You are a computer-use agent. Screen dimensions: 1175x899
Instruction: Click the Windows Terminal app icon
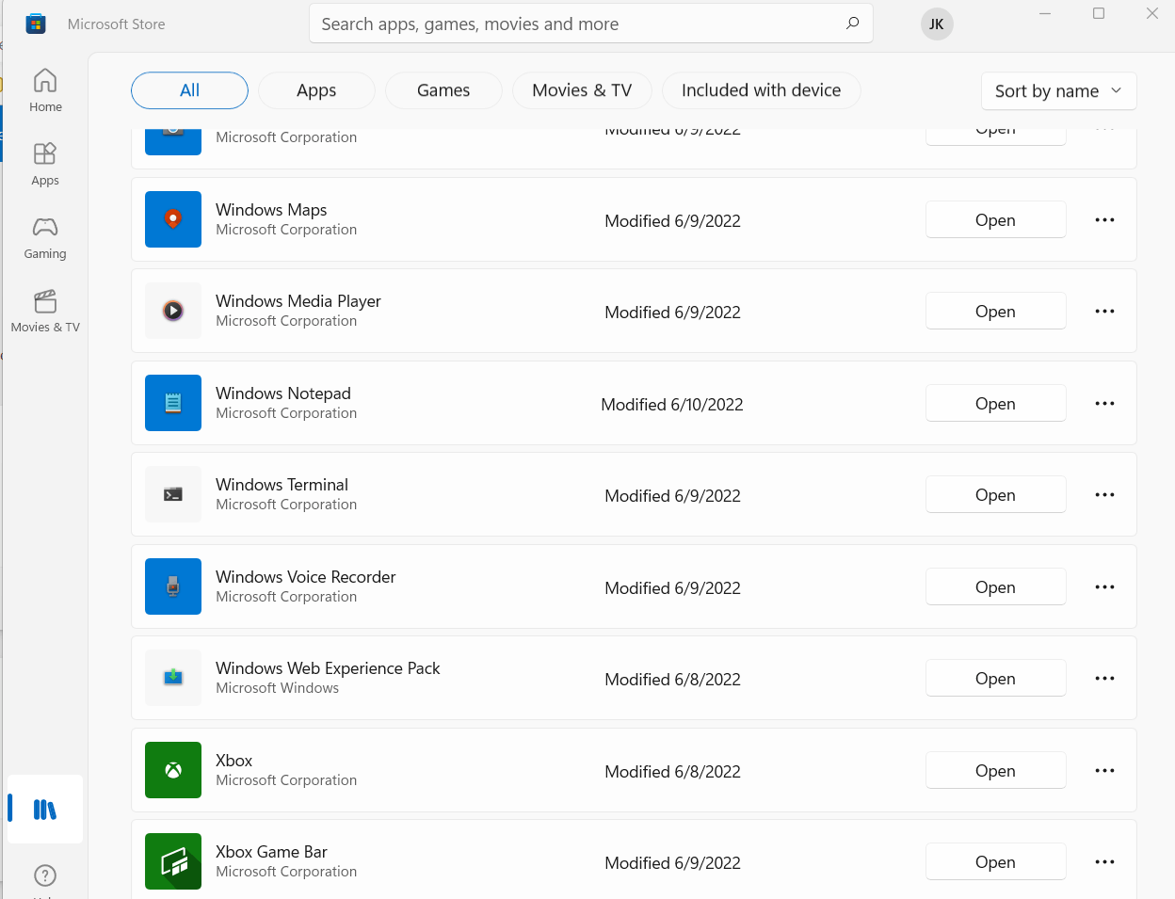(x=173, y=494)
